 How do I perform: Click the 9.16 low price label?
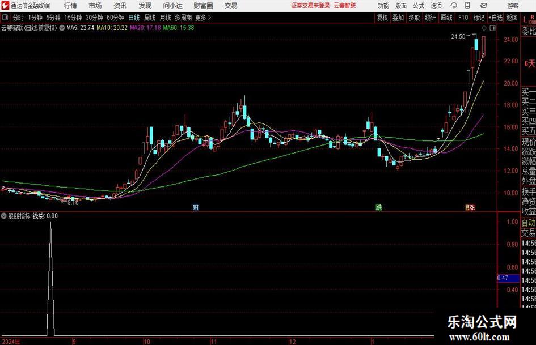pyautogui.click(x=73, y=202)
